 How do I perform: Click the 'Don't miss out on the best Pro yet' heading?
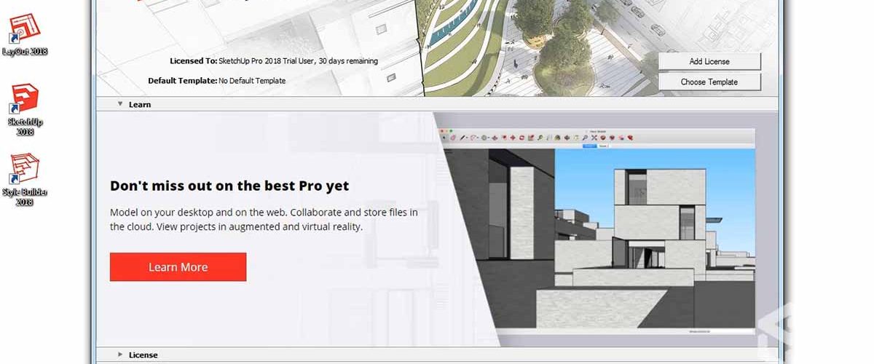pyautogui.click(x=229, y=186)
